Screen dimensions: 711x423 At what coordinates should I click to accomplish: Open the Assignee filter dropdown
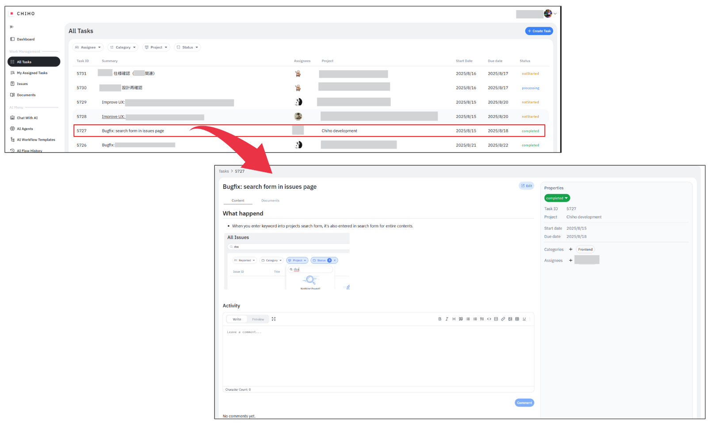click(x=88, y=47)
